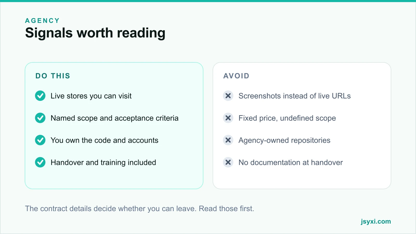Screen dimensions: 416x234
Task: Select Fixed price, undefined scope text
Action: [287, 118]
